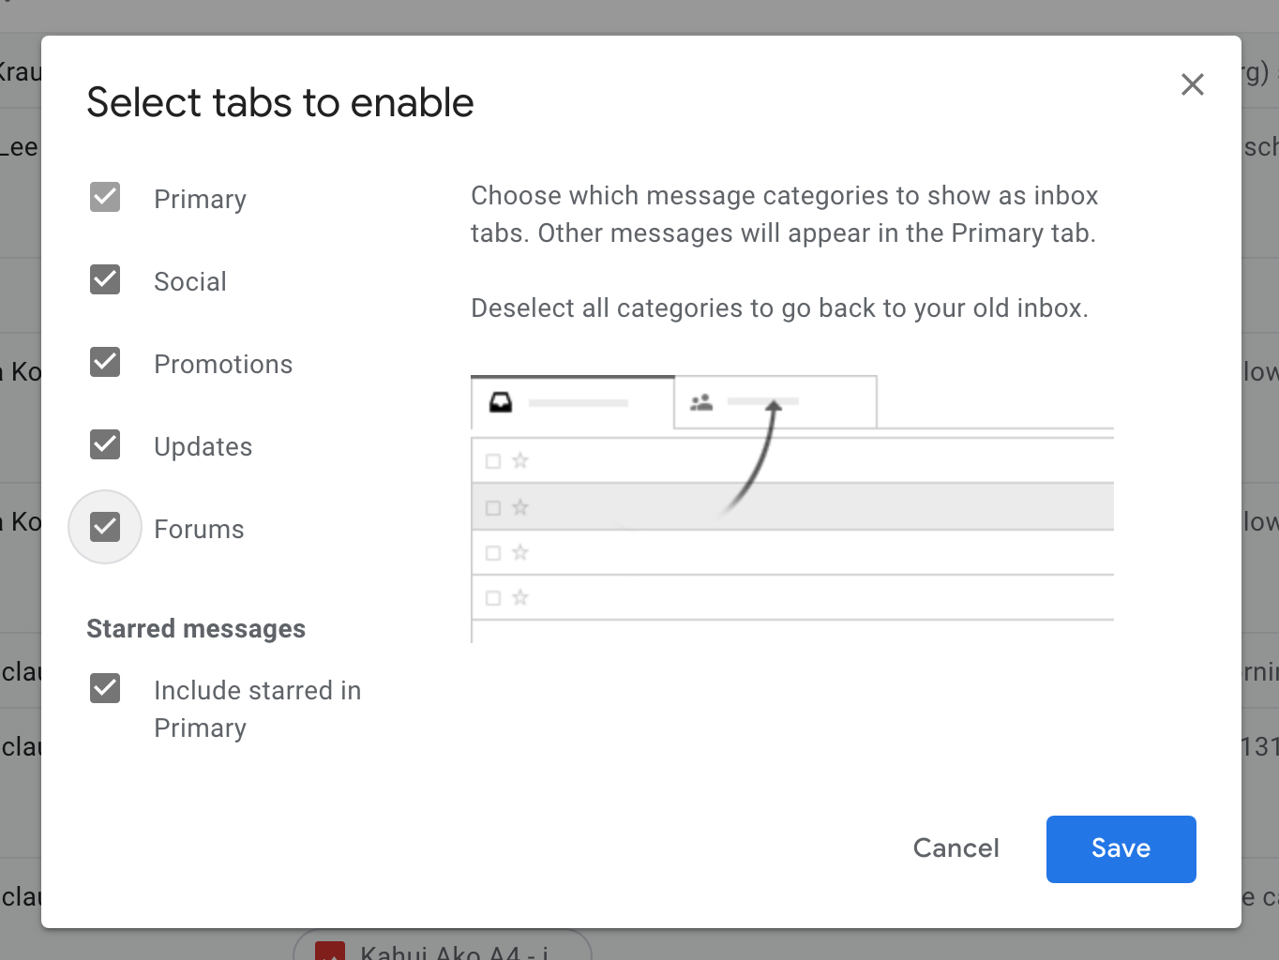Toggle the Updates tab checkbox
This screenshot has width=1279, height=960.
(105, 444)
